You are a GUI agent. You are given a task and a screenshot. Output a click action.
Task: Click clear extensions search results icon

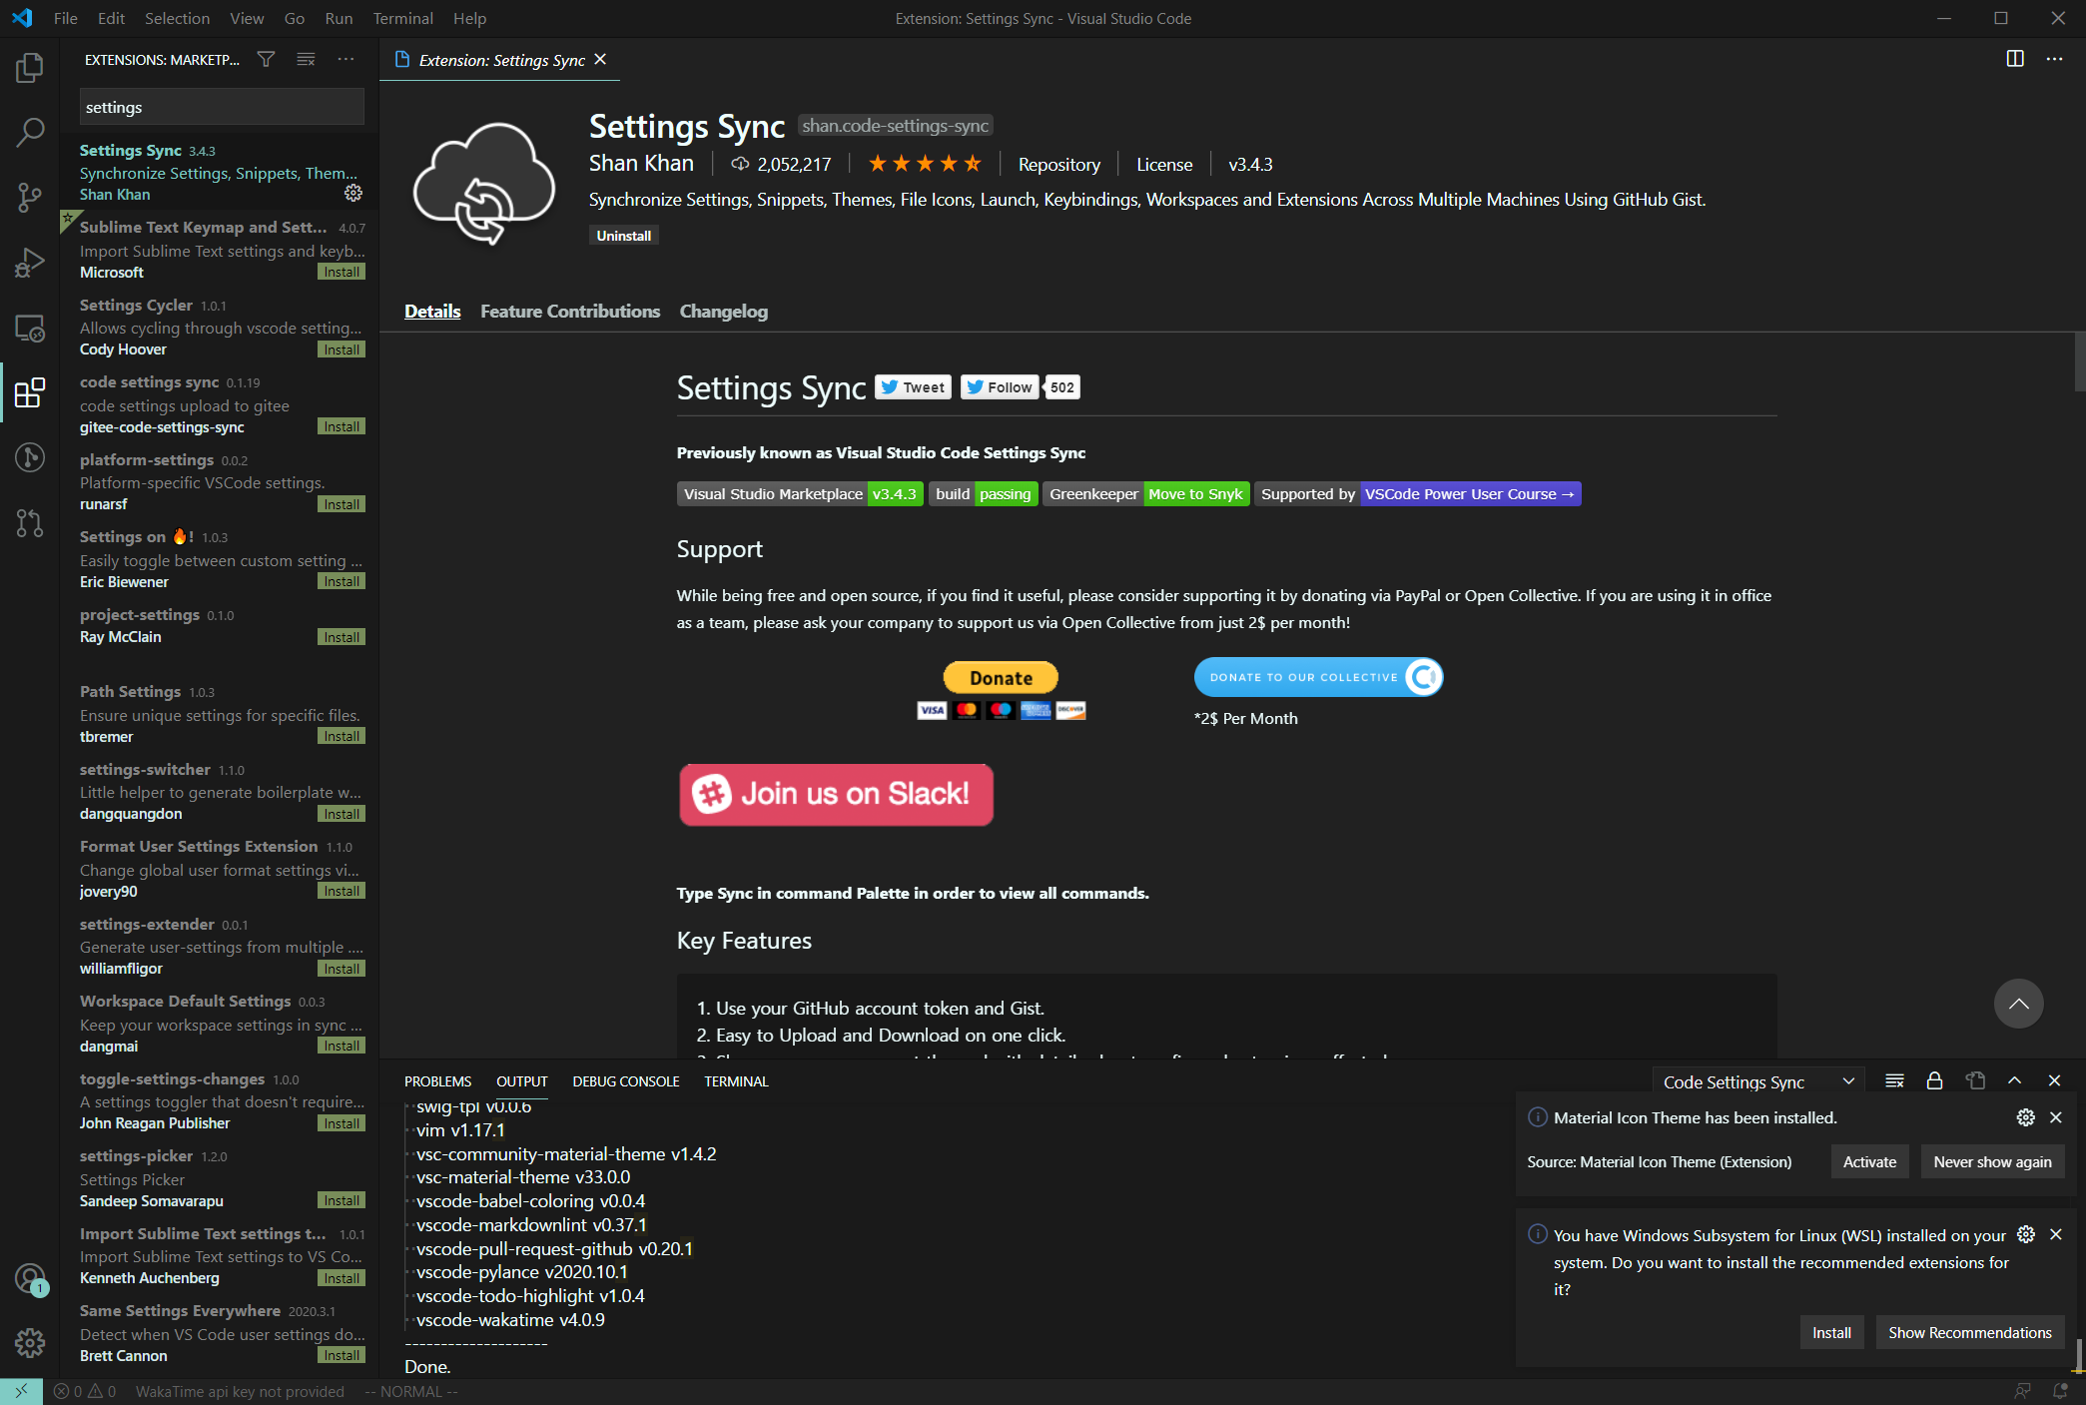click(306, 60)
